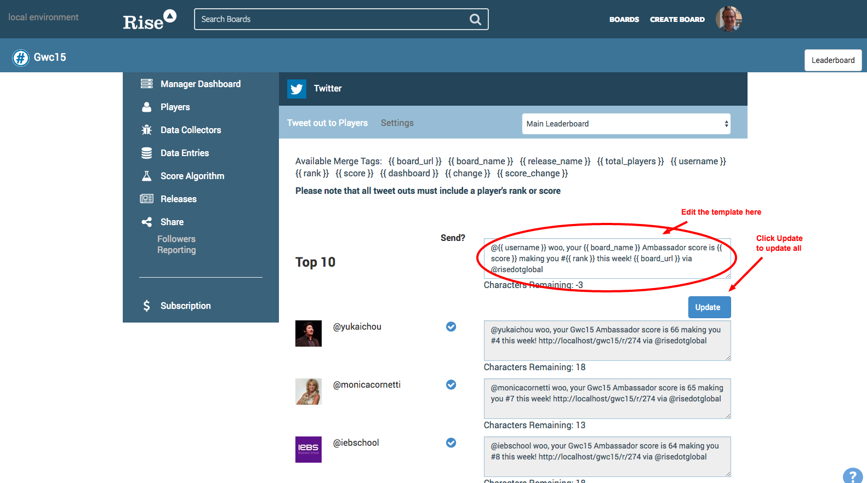Open Releases section
867x483 pixels.
click(x=179, y=199)
